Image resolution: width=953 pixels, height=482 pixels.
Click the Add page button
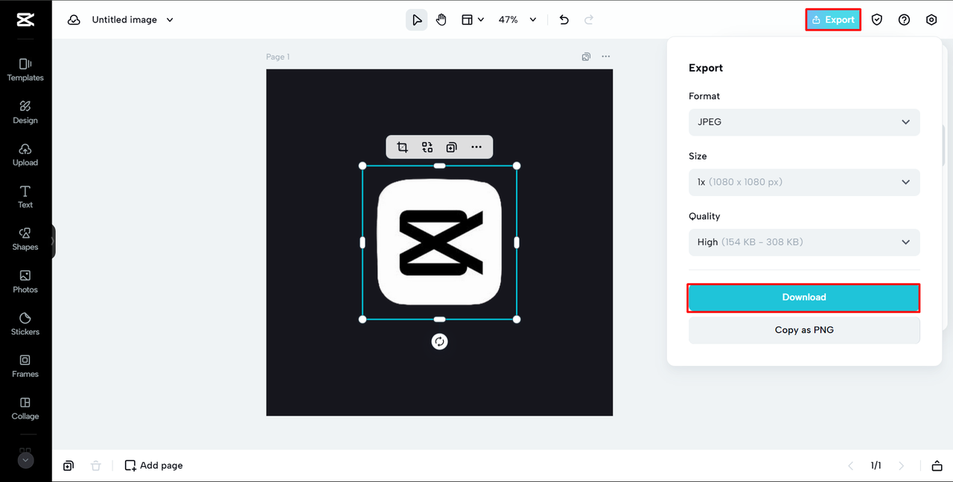[x=153, y=466]
